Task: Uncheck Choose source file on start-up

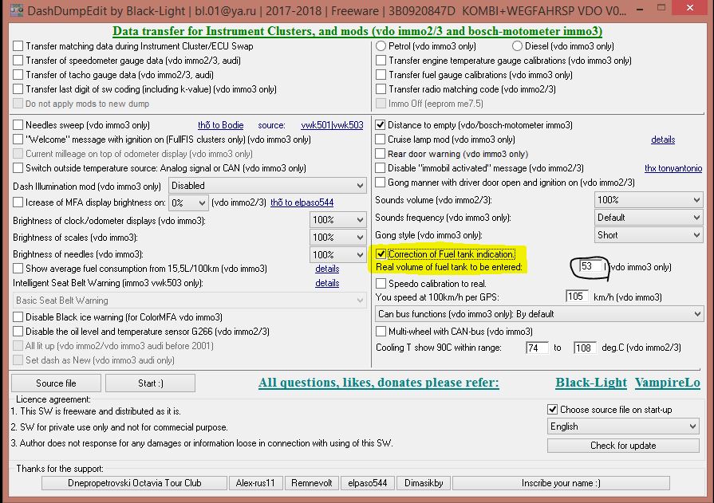Action: 552,410
